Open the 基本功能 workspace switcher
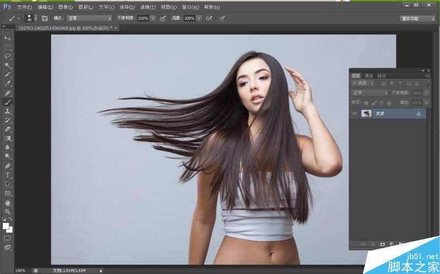Screen dimensions: 440x274 (417, 18)
